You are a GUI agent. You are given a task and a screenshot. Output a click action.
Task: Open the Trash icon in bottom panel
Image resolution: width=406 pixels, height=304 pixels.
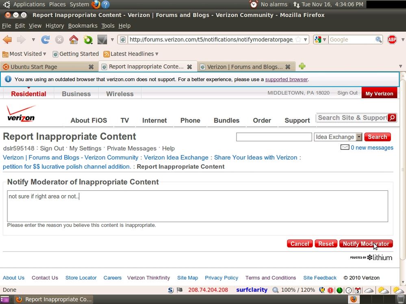click(400, 300)
